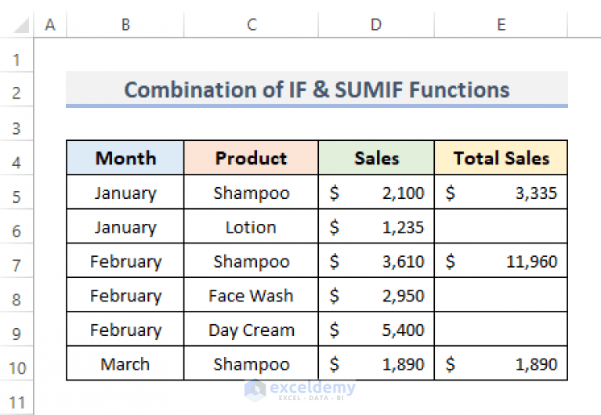The image size is (601, 415).
Task: Select empty Total Sales cell in Day Cream row
Action: coord(501,329)
